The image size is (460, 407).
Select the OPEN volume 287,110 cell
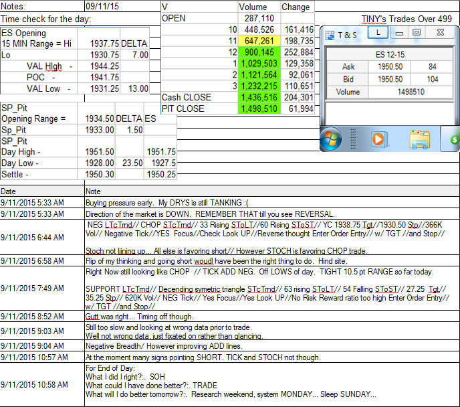259,18
